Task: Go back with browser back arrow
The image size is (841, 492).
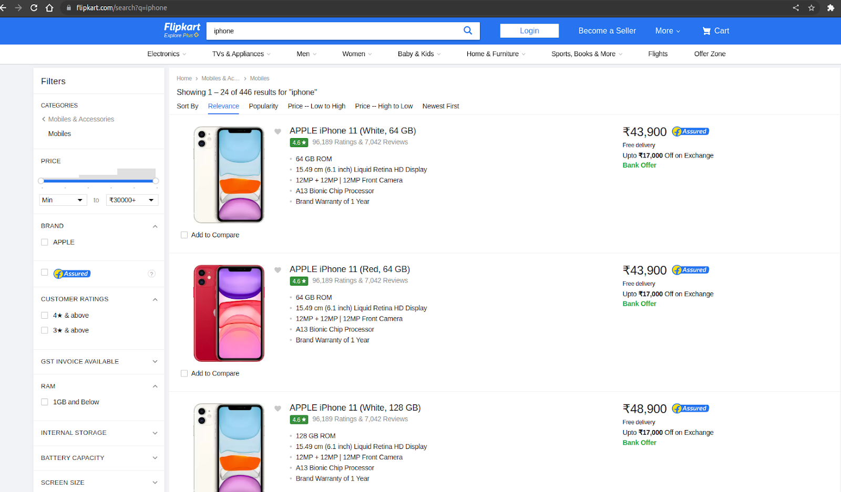Action: tap(3, 8)
